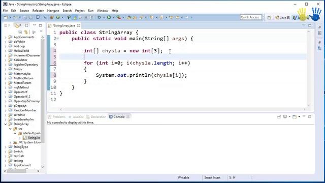Click the Run green play button

point(109,17)
